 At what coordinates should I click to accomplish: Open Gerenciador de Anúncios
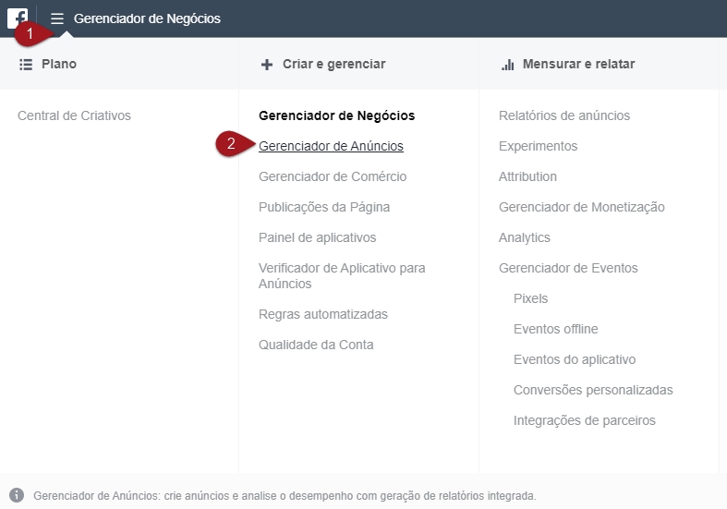click(x=331, y=146)
